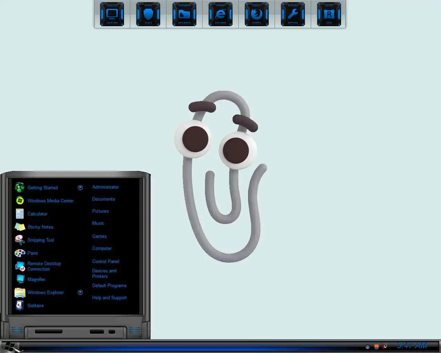
Task: Click the Snipping Tool scissors icon
Action: tap(20, 240)
